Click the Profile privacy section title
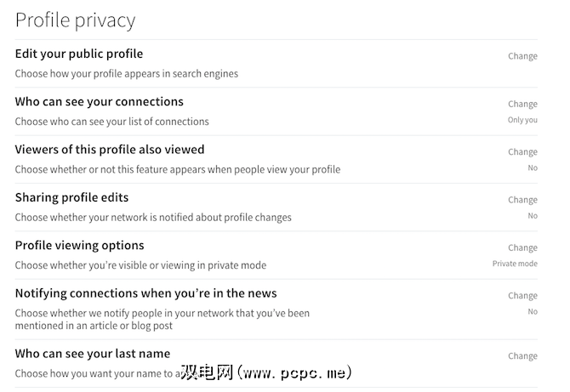The height and width of the screenshot is (392, 570). coord(75,20)
